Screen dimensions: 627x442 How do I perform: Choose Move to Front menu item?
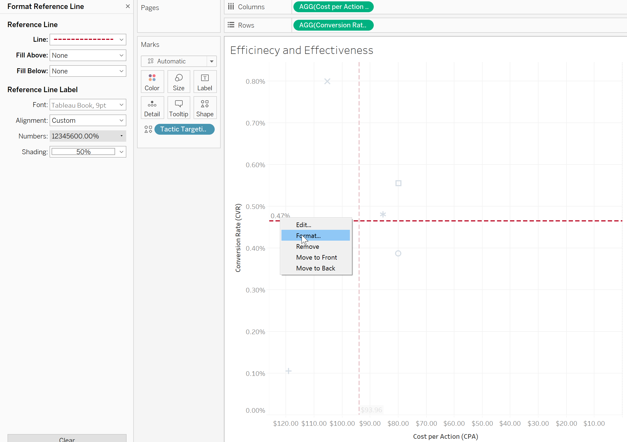click(x=315, y=257)
